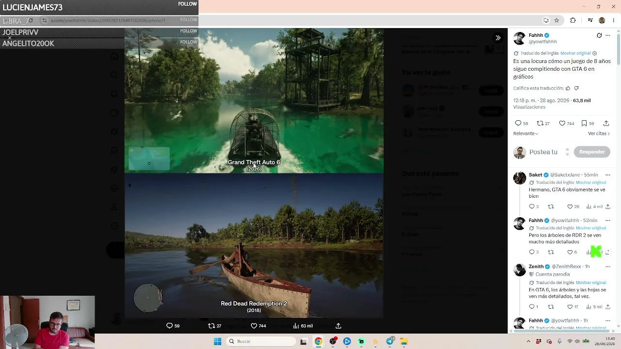The height and width of the screenshot is (349, 621).
Task: Click the post timestamp 12:18 p. m. · 28 ago. 2026
Action: pyautogui.click(x=542, y=100)
